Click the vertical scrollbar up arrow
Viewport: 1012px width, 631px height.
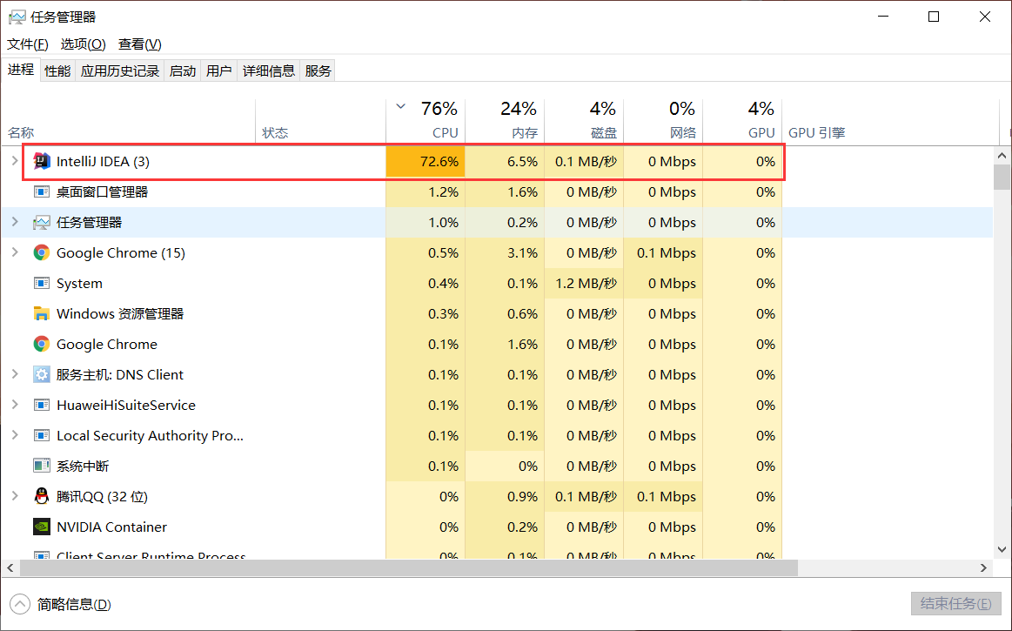pyautogui.click(x=1002, y=156)
